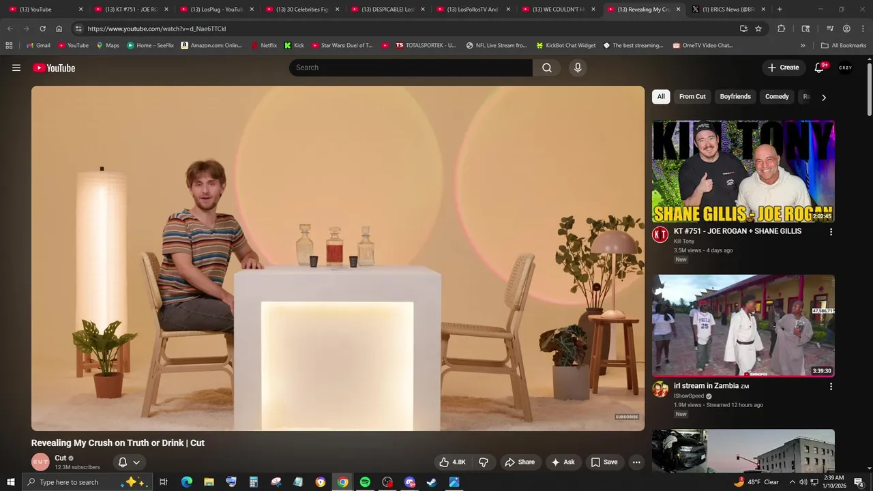Play the Shane Gillis Joe Rogan thumbnail
The image size is (873, 491).
pos(743,172)
